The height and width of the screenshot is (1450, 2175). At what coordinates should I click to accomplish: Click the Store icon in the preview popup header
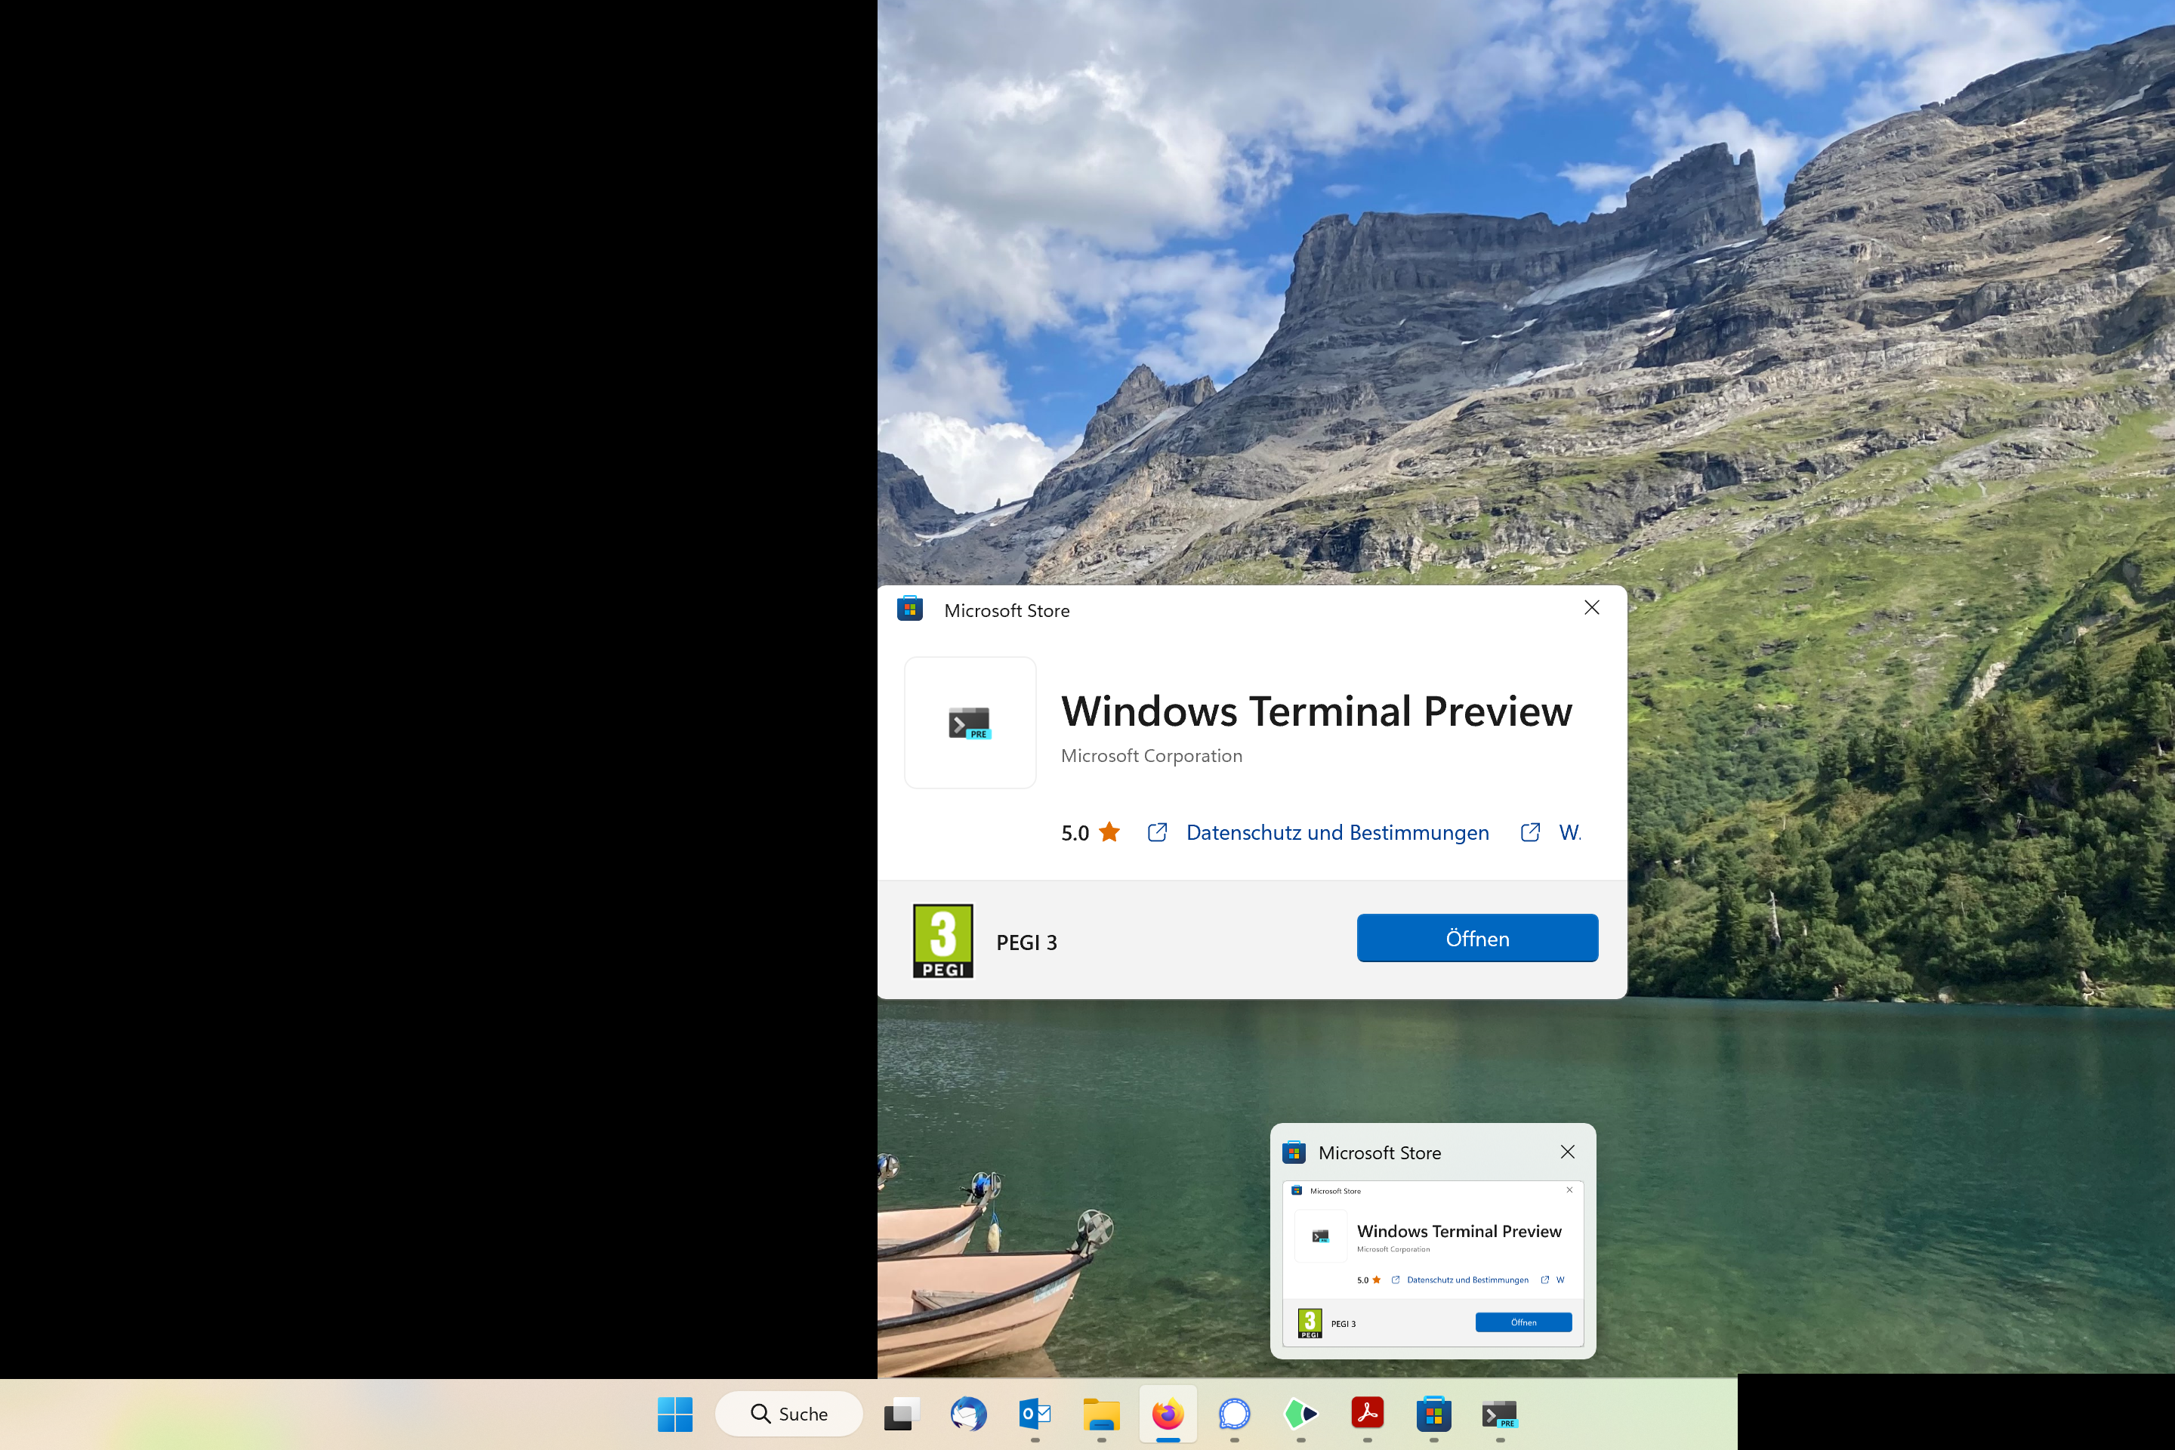[1294, 1152]
